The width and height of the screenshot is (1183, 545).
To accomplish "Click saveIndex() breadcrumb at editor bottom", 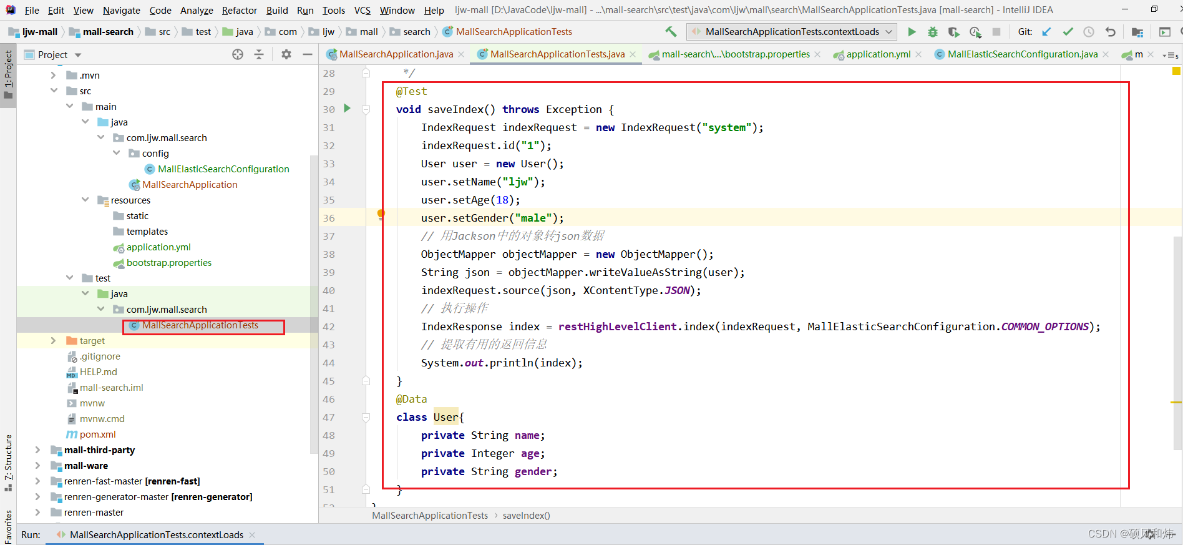I will tap(526, 516).
